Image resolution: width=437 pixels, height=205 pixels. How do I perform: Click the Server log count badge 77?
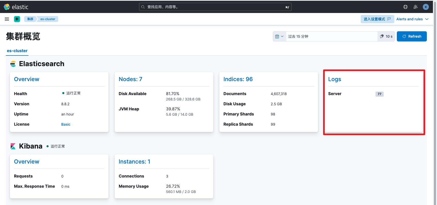pos(380,94)
